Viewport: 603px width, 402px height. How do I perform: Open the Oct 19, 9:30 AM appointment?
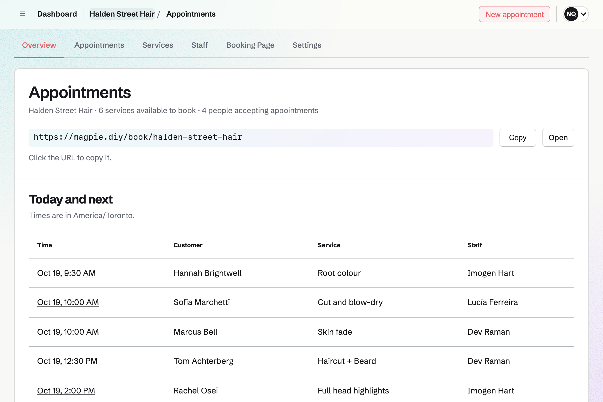[66, 273]
